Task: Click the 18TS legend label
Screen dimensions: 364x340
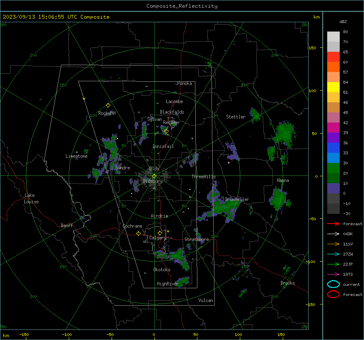Action: [x=348, y=275]
